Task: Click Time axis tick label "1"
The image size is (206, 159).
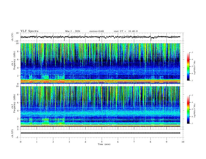Action: coord(37,142)
